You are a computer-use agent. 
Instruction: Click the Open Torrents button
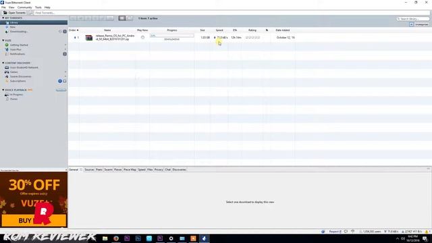click(x=14, y=13)
